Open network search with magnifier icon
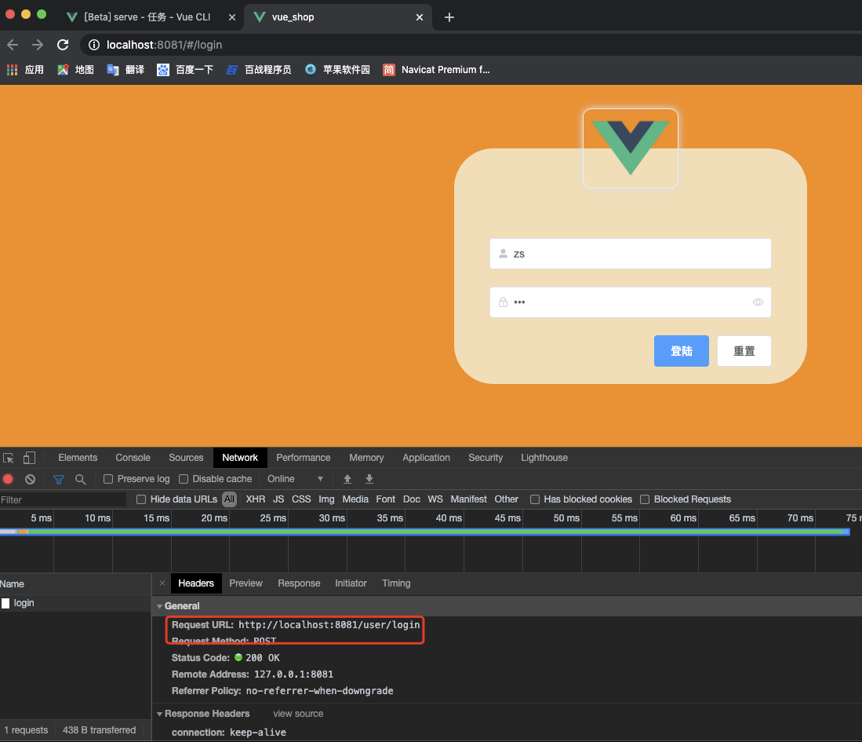 pyautogui.click(x=80, y=479)
